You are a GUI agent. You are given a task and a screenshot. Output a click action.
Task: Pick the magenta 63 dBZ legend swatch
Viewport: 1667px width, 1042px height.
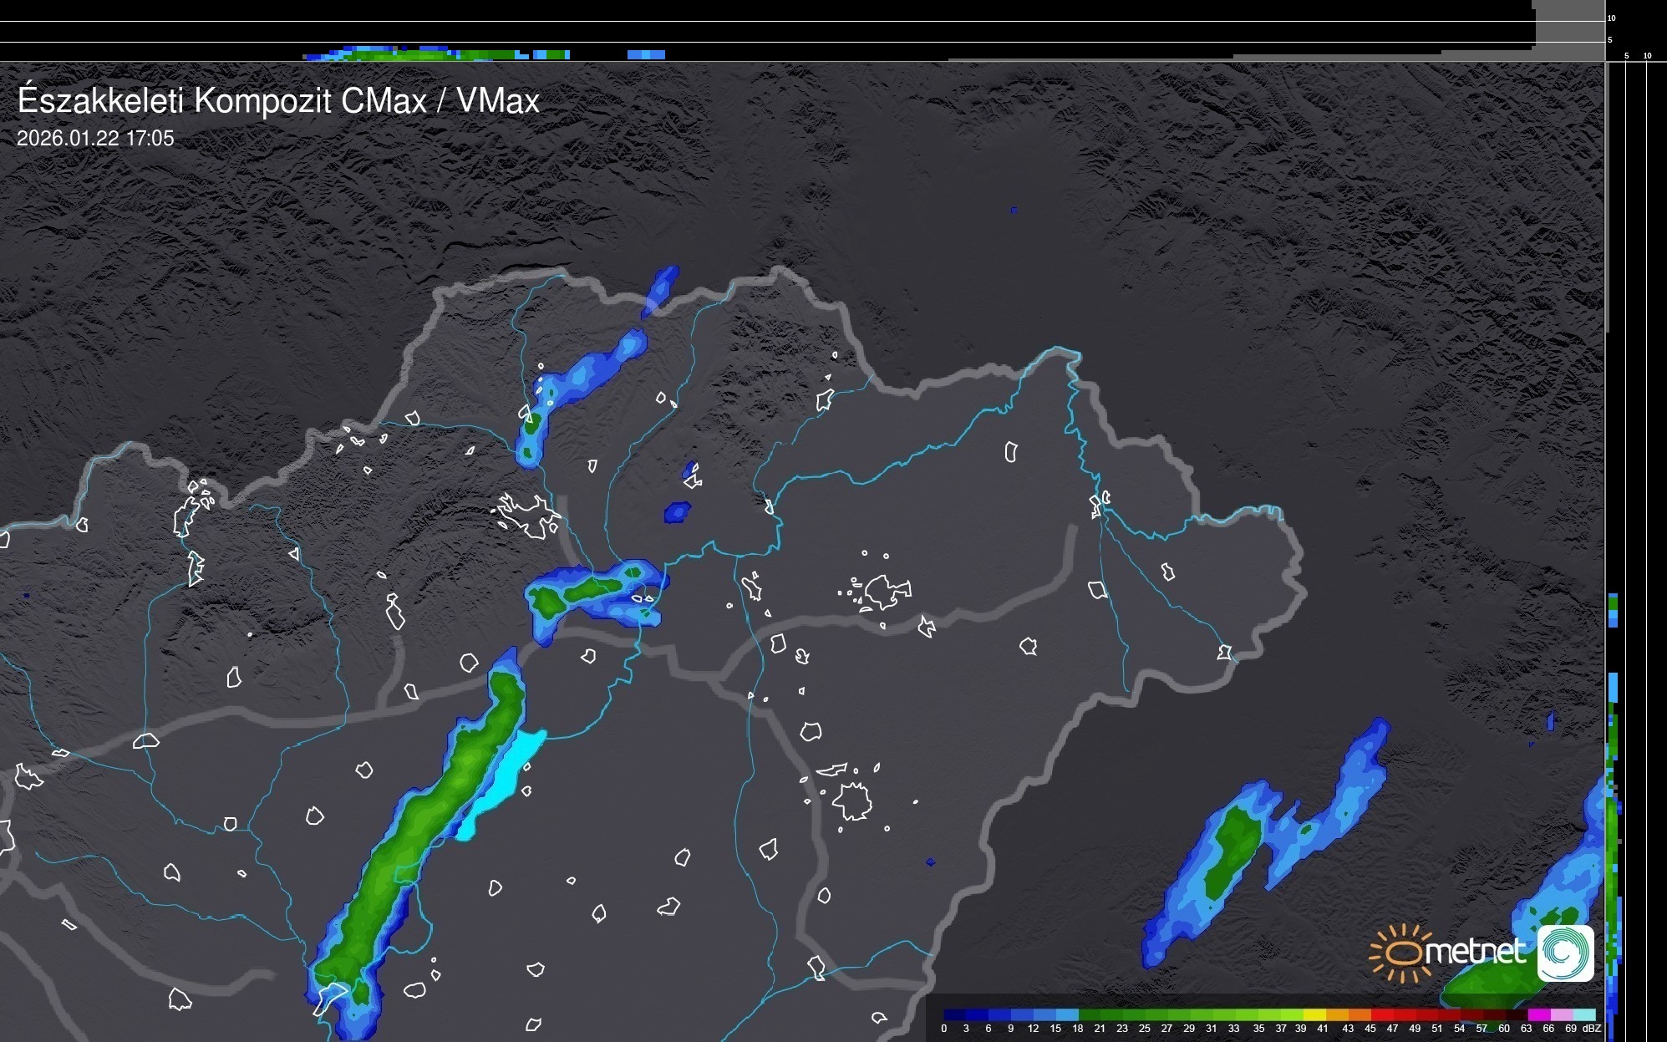click(1537, 1014)
